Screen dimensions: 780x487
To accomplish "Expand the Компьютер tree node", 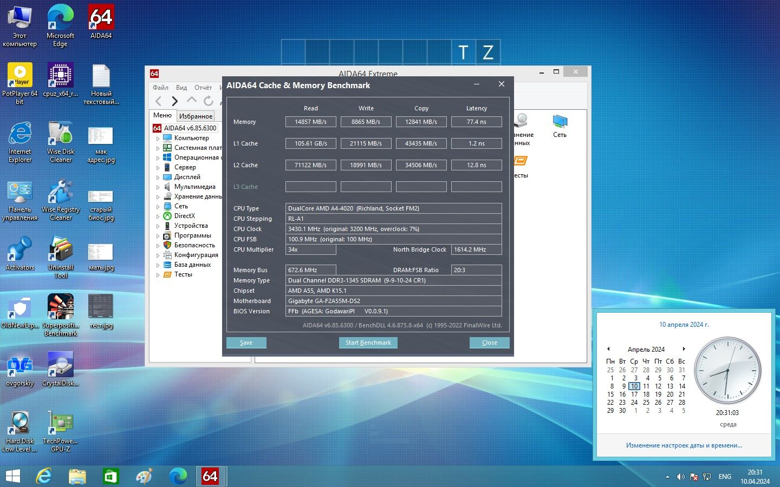I will tap(158, 139).
